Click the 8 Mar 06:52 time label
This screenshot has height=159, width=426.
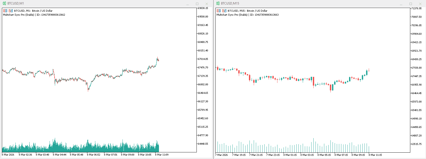click(93, 155)
